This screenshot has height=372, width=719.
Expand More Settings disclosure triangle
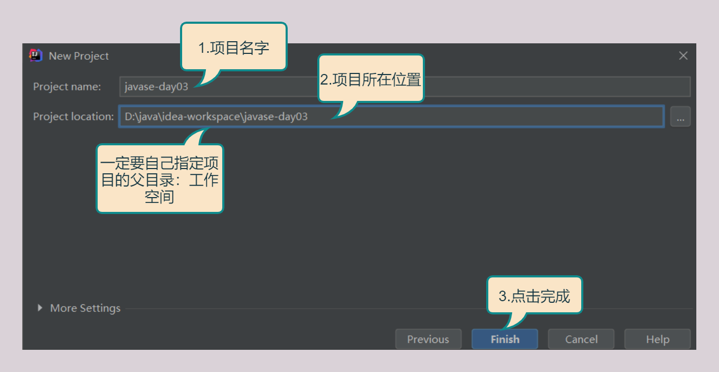[x=40, y=308]
